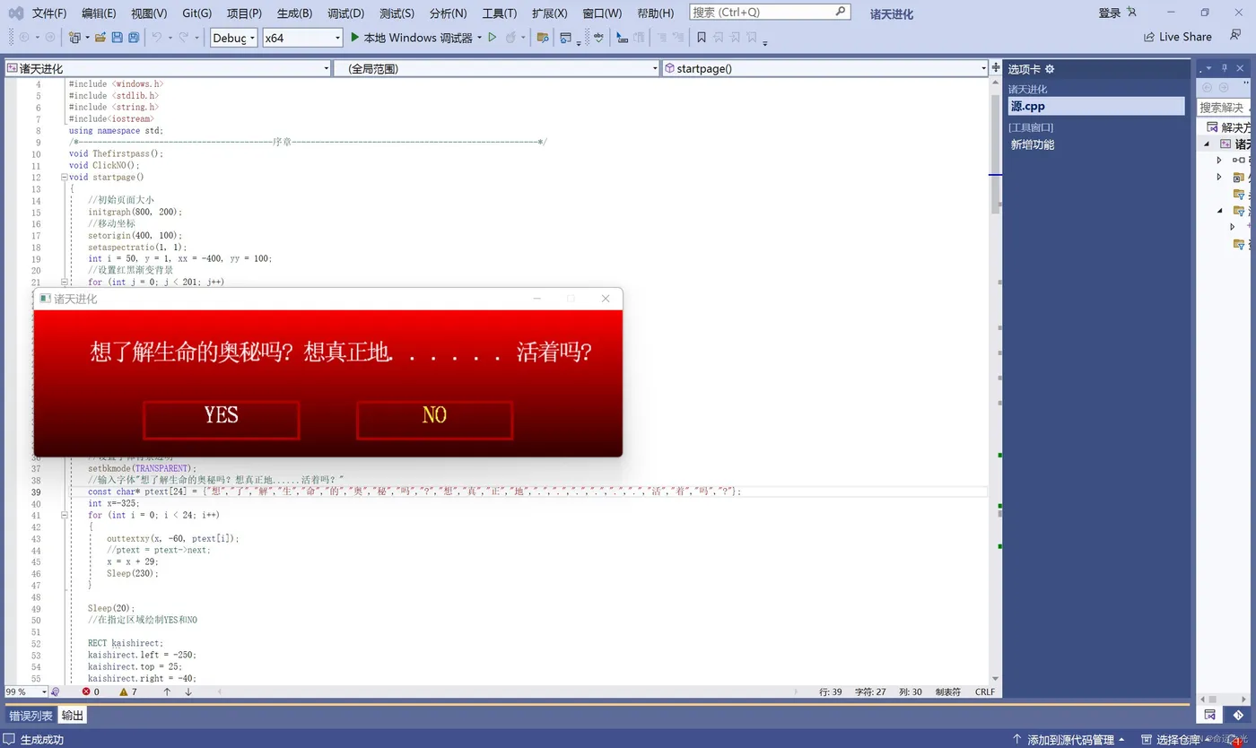
Task: Click the Find in Files folder icon
Action: point(543,38)
